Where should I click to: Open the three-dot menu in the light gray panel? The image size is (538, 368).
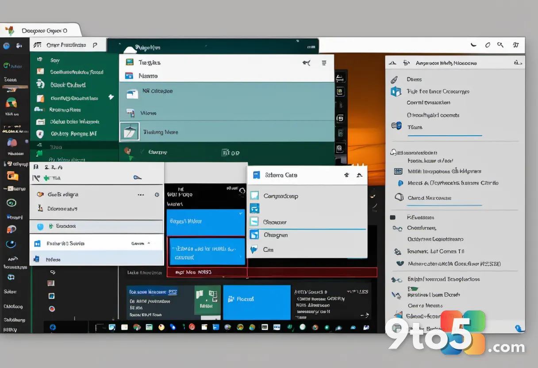[141, 195]
